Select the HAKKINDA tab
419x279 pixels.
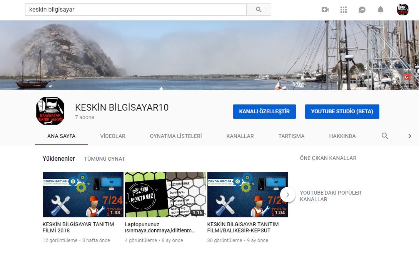click(342, 136)
